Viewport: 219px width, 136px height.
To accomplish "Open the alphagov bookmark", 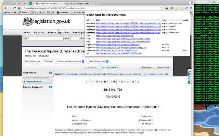I will click(x=62, y=12).
